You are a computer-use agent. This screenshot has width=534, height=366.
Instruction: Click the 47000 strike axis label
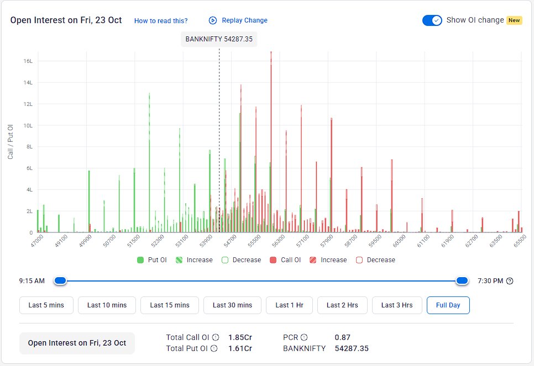click(x=37, y=241)
